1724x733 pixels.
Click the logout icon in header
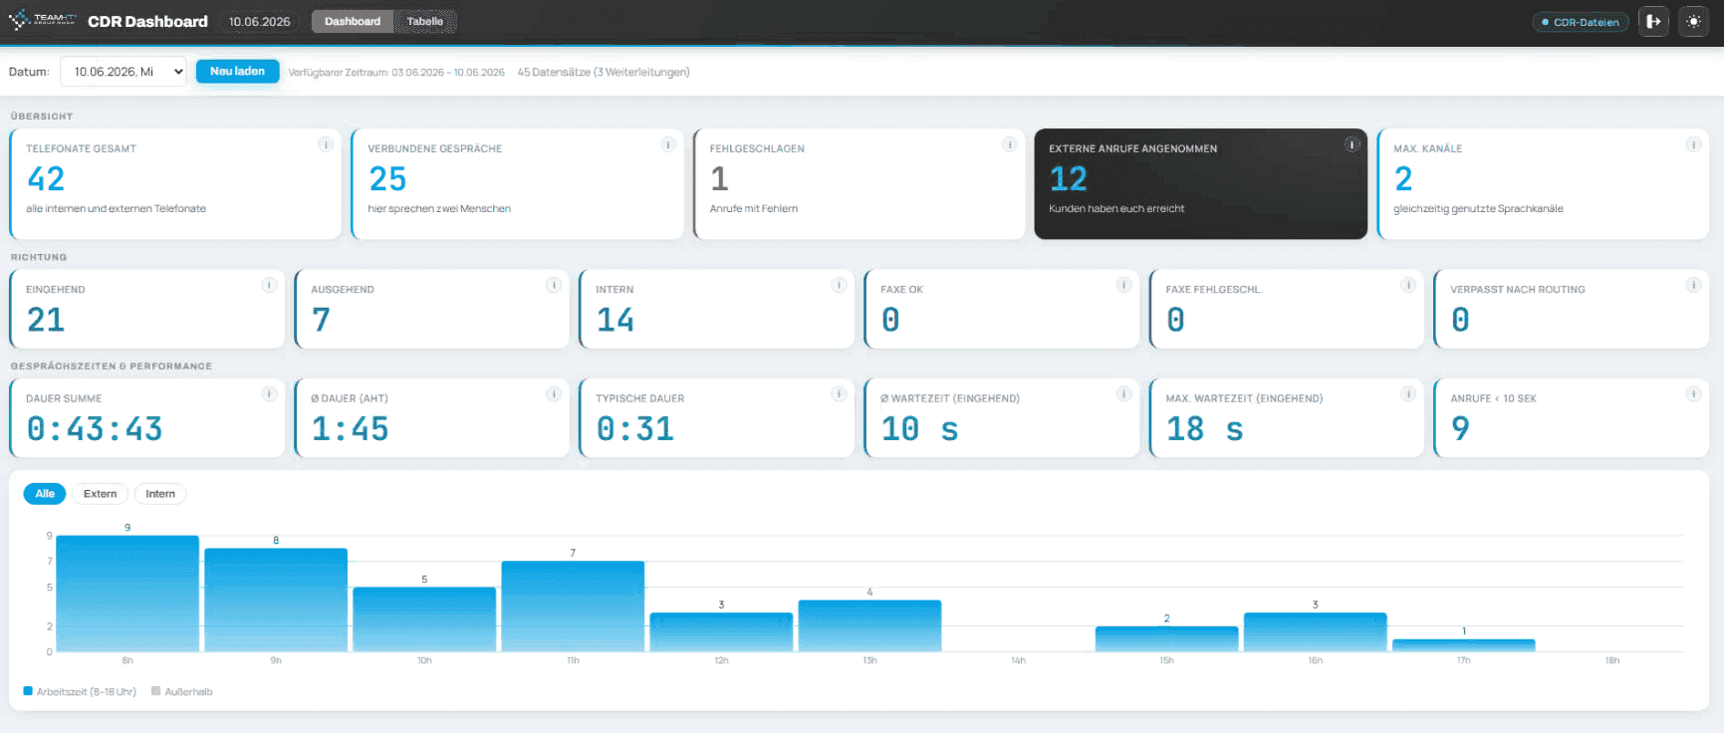[x=1653, y=21]
